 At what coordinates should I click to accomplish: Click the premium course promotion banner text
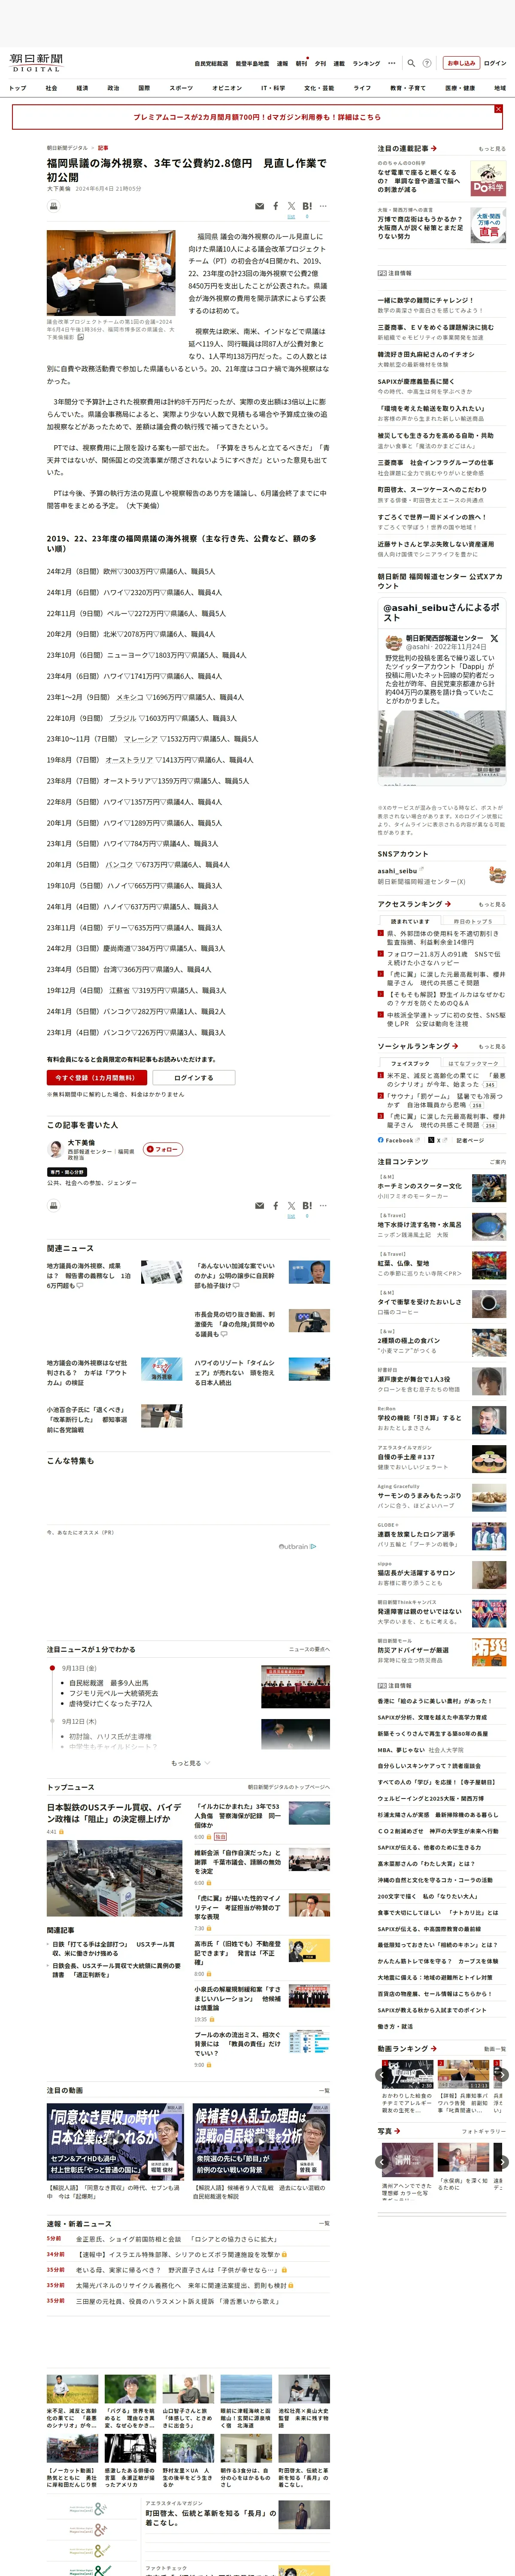[x=257, y=117]
